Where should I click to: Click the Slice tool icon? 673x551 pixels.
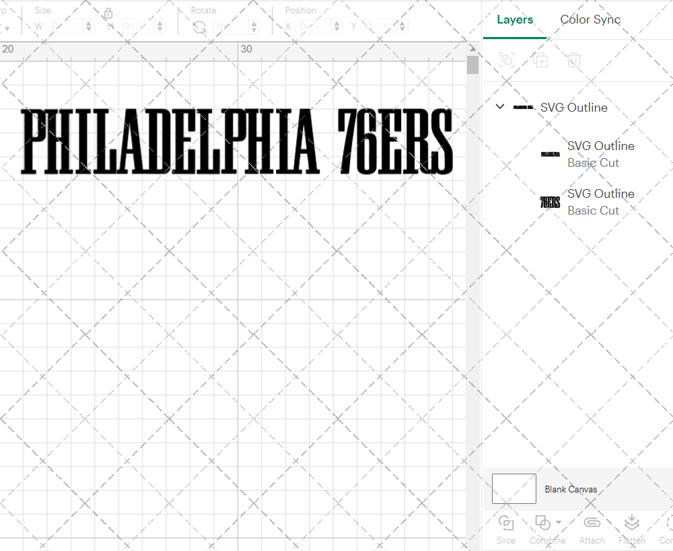pyautogui.click(x=505, y=523)
